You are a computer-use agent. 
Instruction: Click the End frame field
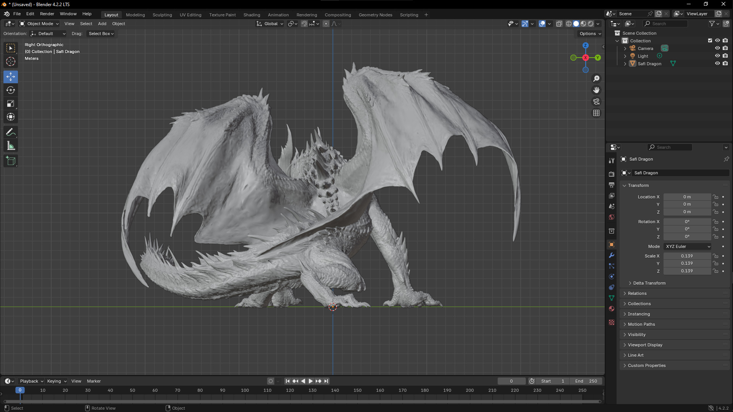(x=586, y=381)
